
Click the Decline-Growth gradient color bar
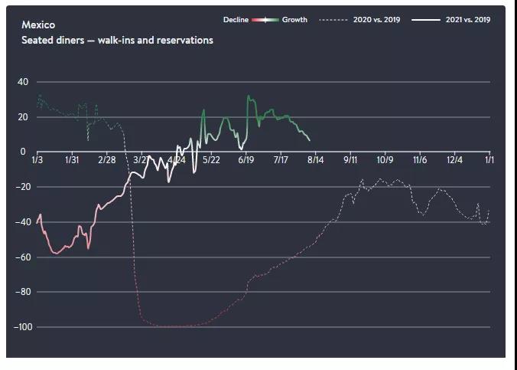(266, 20)
